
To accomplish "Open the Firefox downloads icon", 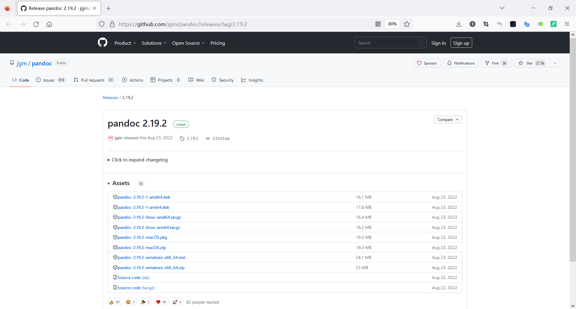I will [x=459, y=24].
